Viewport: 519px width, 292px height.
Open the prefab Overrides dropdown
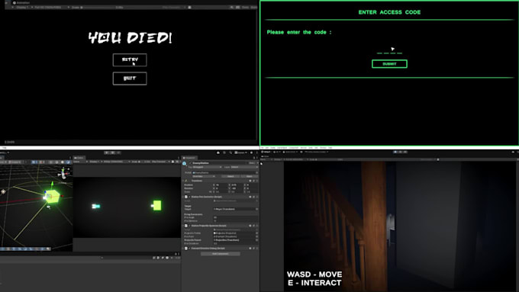click(204, 176)
